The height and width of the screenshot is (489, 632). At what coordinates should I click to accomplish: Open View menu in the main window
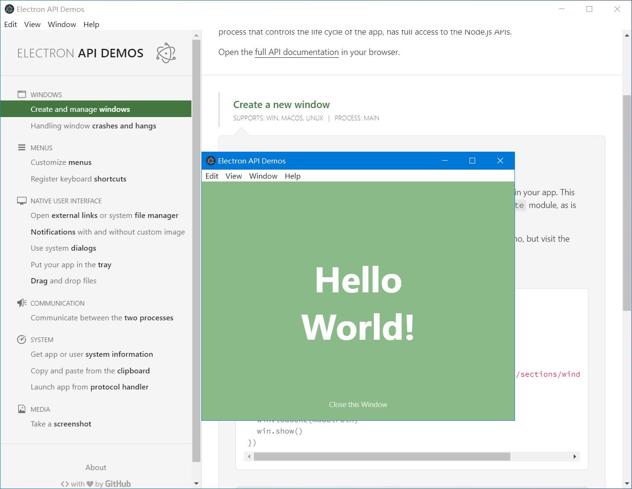click(x=32, y=24)
